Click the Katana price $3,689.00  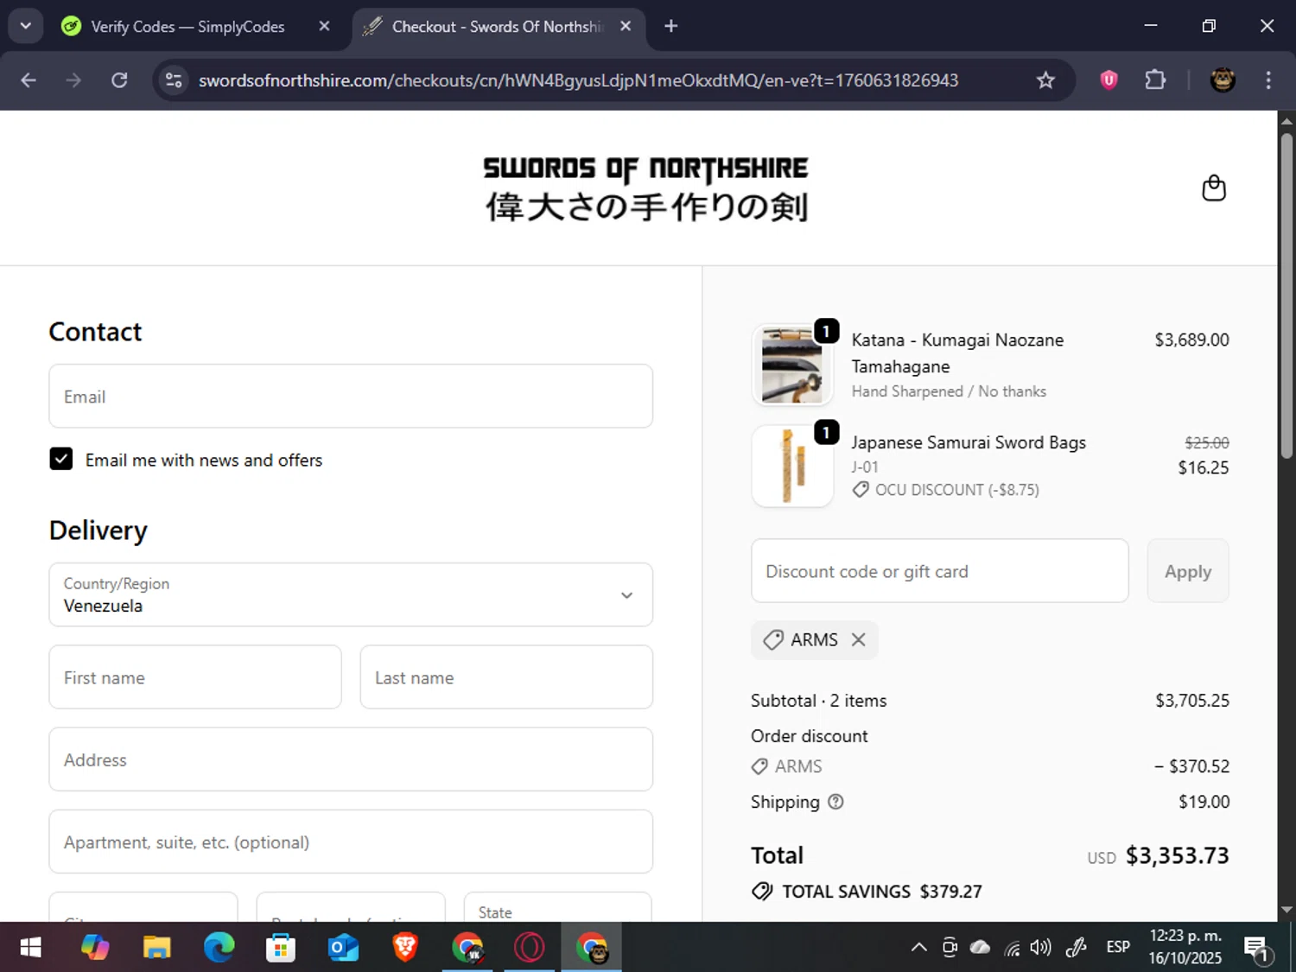coord(1191,340)
